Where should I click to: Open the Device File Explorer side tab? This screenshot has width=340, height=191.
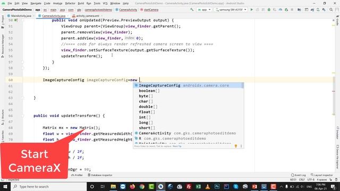click(x=337, y=157)
